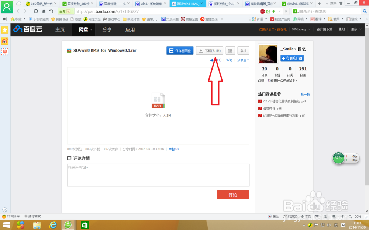This screenshot has height=230, width=369.
Task: Open the 360 browser refresh icon
Action: pyautogui.click(x=35, y=11)
